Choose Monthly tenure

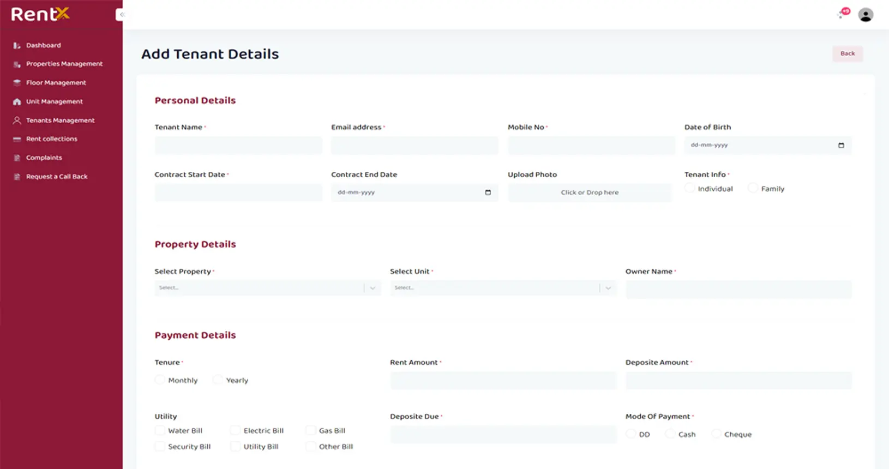(x=160, y=380)
